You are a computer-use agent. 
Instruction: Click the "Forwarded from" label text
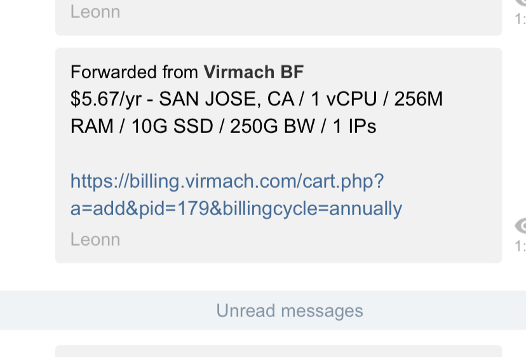pos(135,72)
